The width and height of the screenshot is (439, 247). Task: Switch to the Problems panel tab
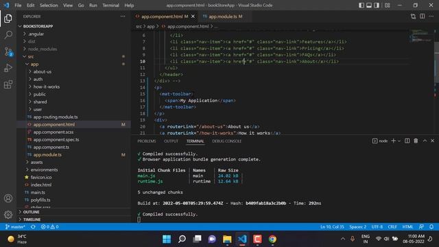[147, 141]
